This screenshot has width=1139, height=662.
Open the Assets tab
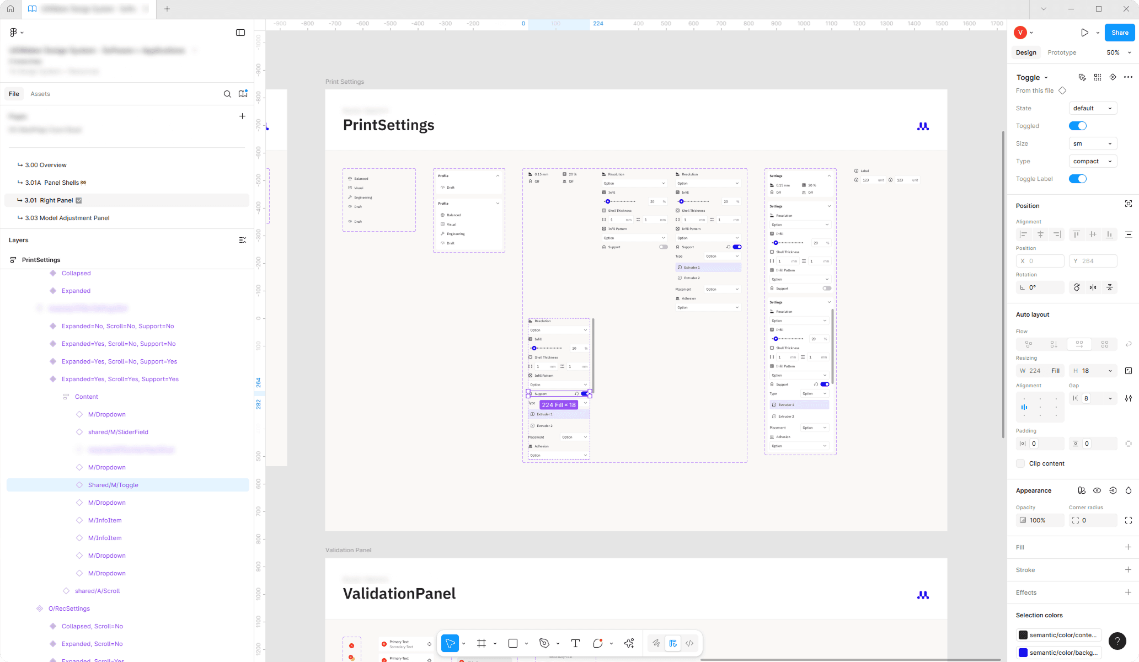[x=40, y=94]
